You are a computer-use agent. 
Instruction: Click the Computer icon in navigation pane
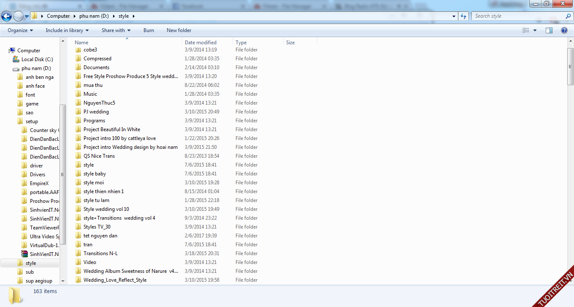coord(12,51)
